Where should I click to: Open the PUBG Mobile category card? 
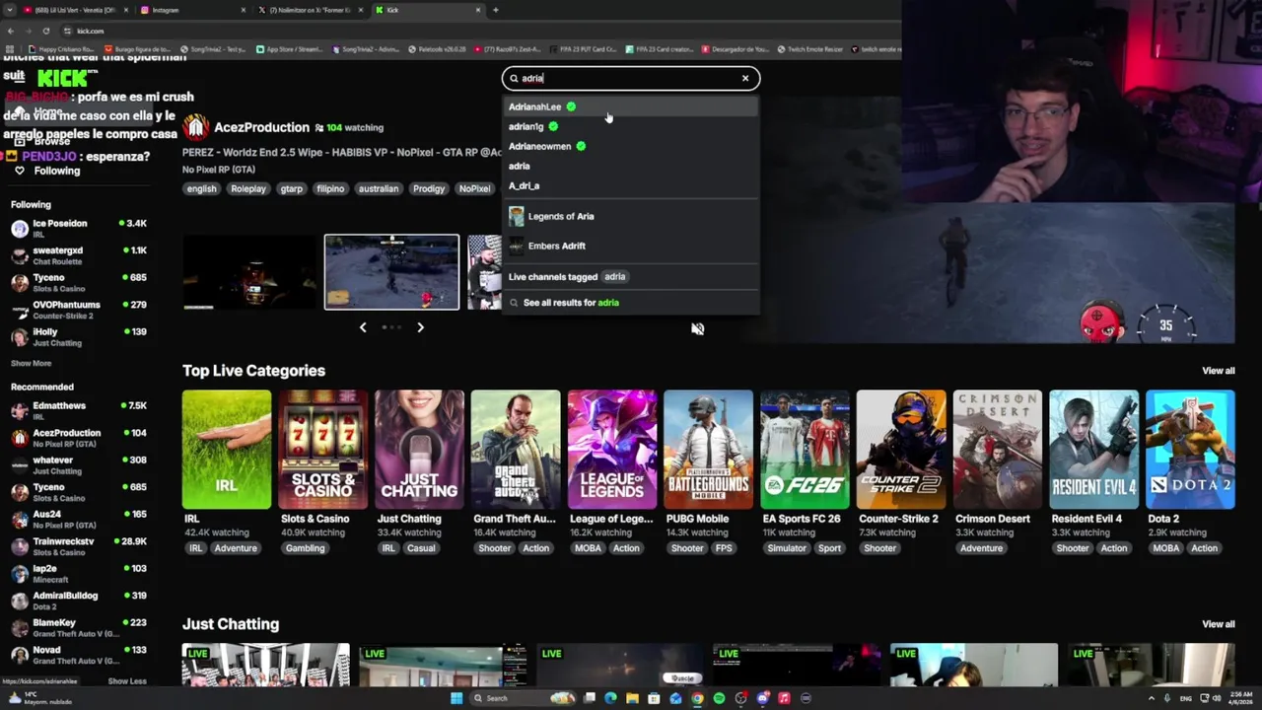[708, 450]
